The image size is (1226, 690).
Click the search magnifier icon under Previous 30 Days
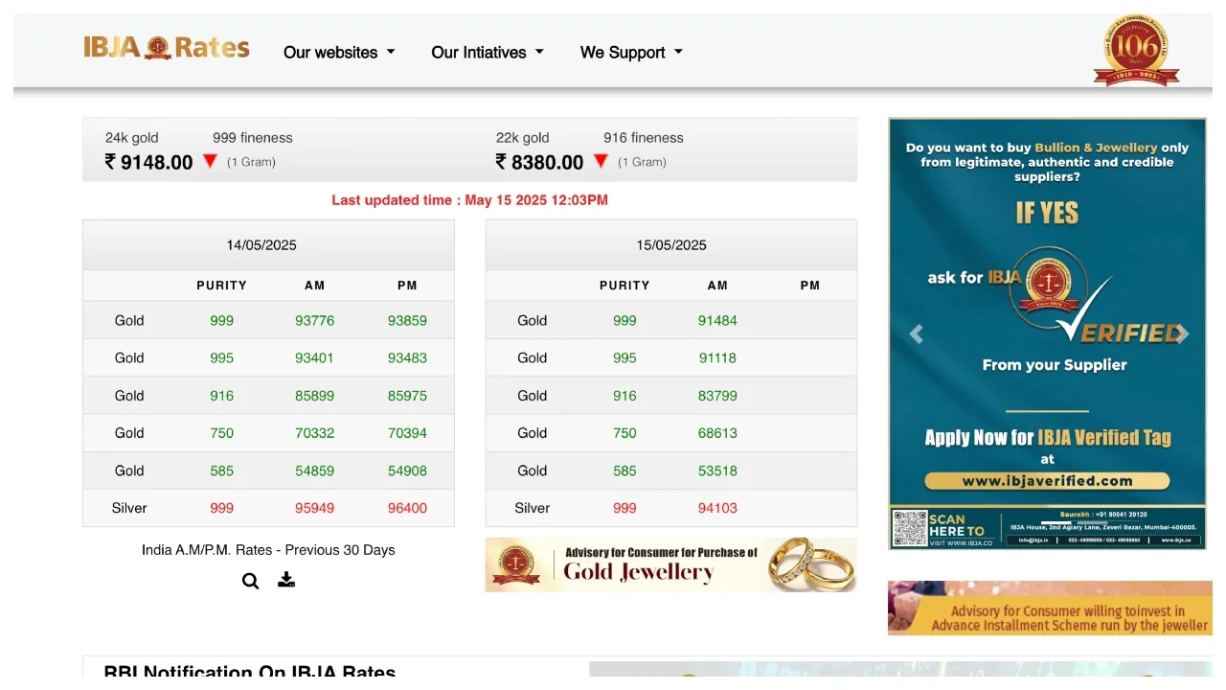click(x=250, y=581)
